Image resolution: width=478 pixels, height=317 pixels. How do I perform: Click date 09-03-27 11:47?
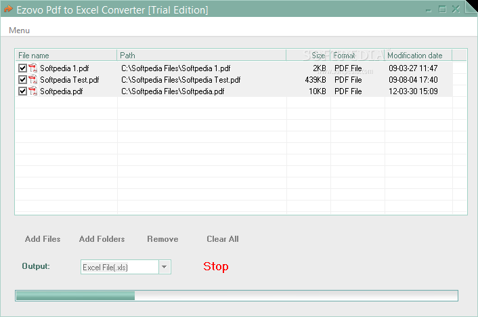tap(413, 68)
